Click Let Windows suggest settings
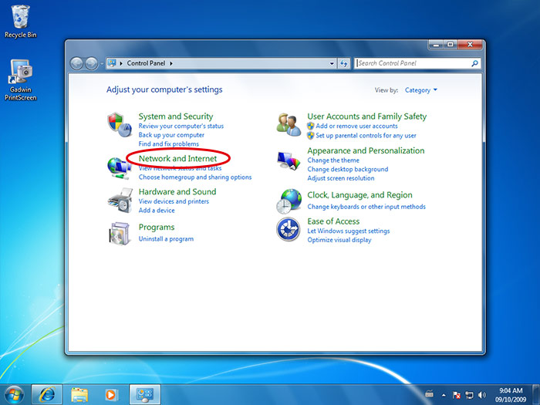Viewport: 540px width, 405px height. tap(349, 231)
